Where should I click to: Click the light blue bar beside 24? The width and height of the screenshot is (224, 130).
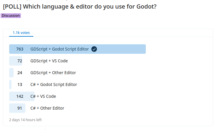coord(11,73)
